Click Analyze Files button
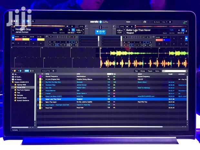 point(46,71)
